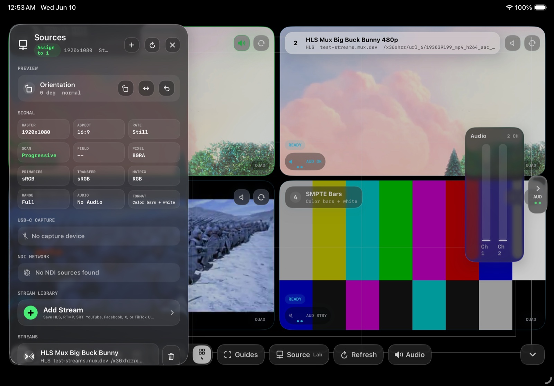Open the quad layout selector button

pos(202,354)
